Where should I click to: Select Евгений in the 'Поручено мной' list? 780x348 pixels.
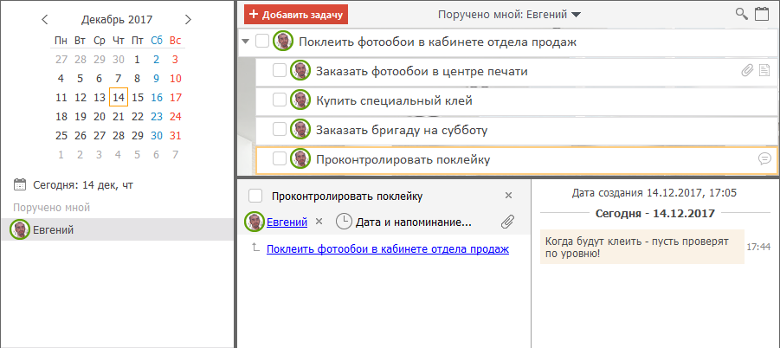point(117,229)
